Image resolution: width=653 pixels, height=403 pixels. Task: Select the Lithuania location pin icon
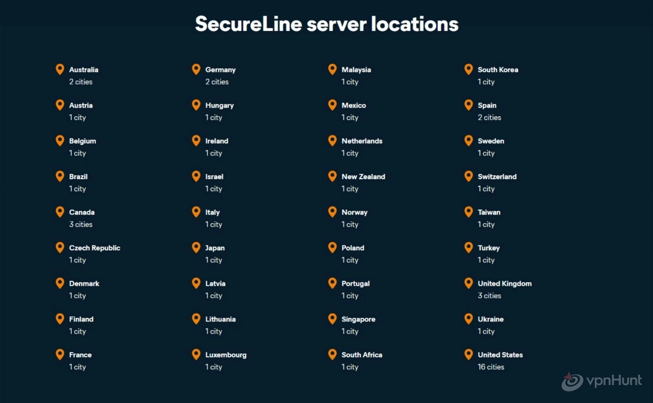(196, 319)
